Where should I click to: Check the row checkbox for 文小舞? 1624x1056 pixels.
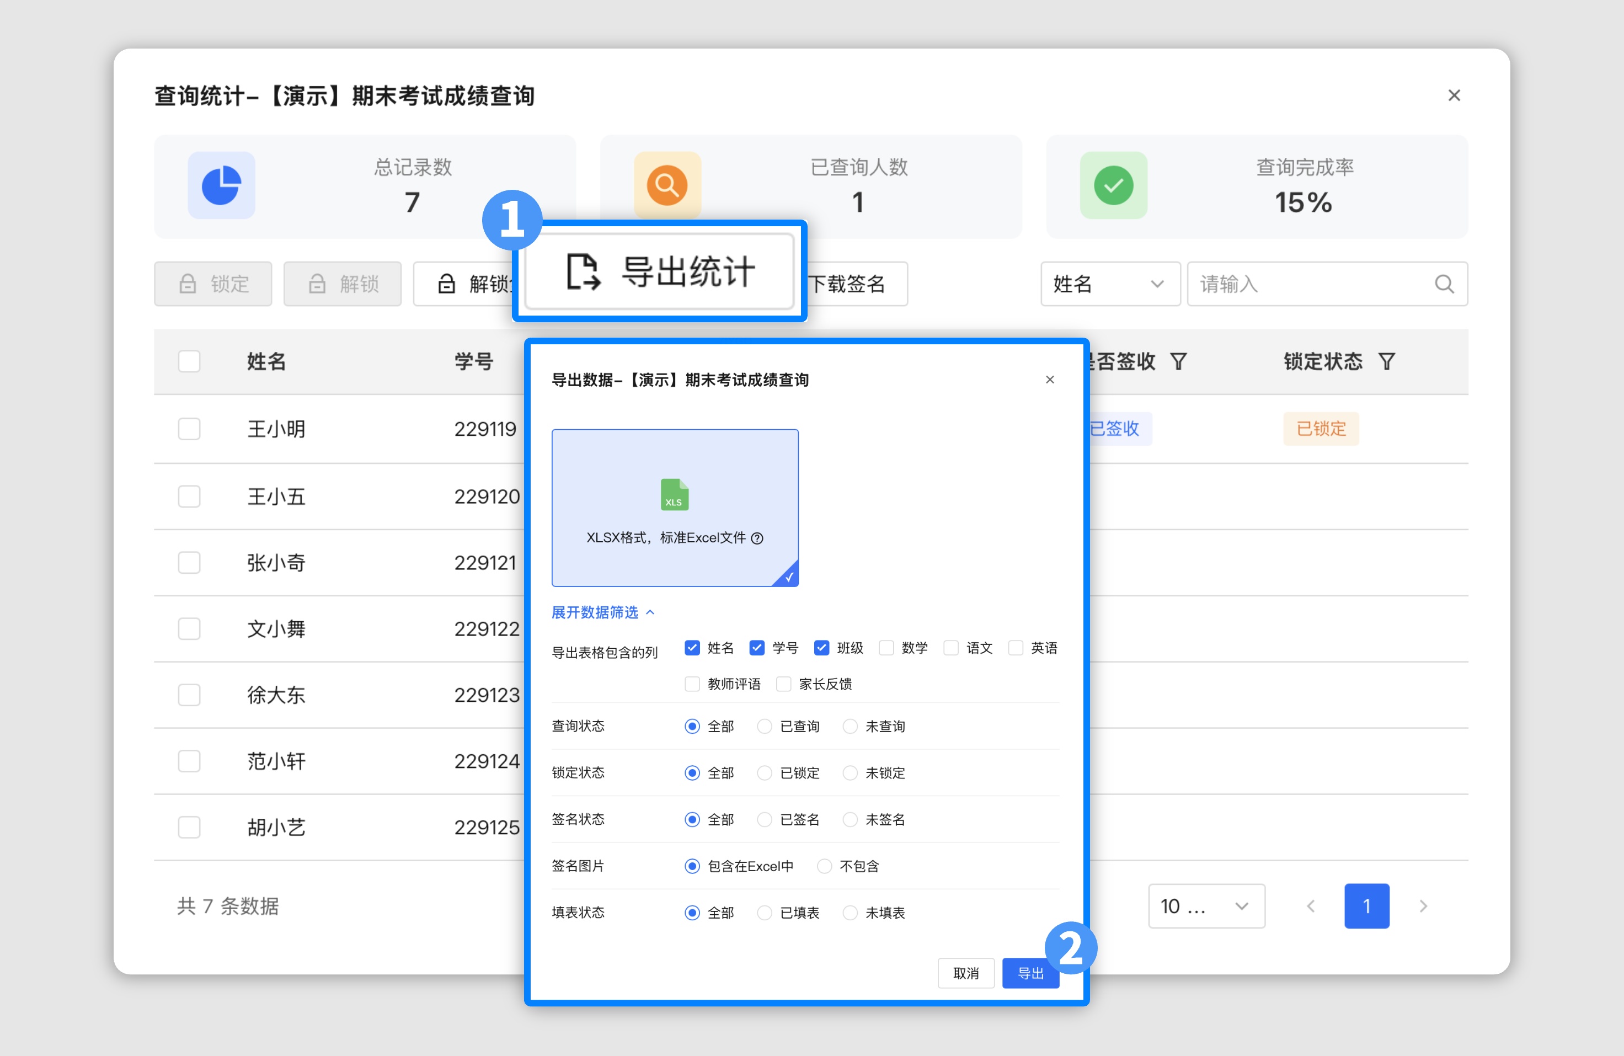pyautogui.click(x=189, y=628)
